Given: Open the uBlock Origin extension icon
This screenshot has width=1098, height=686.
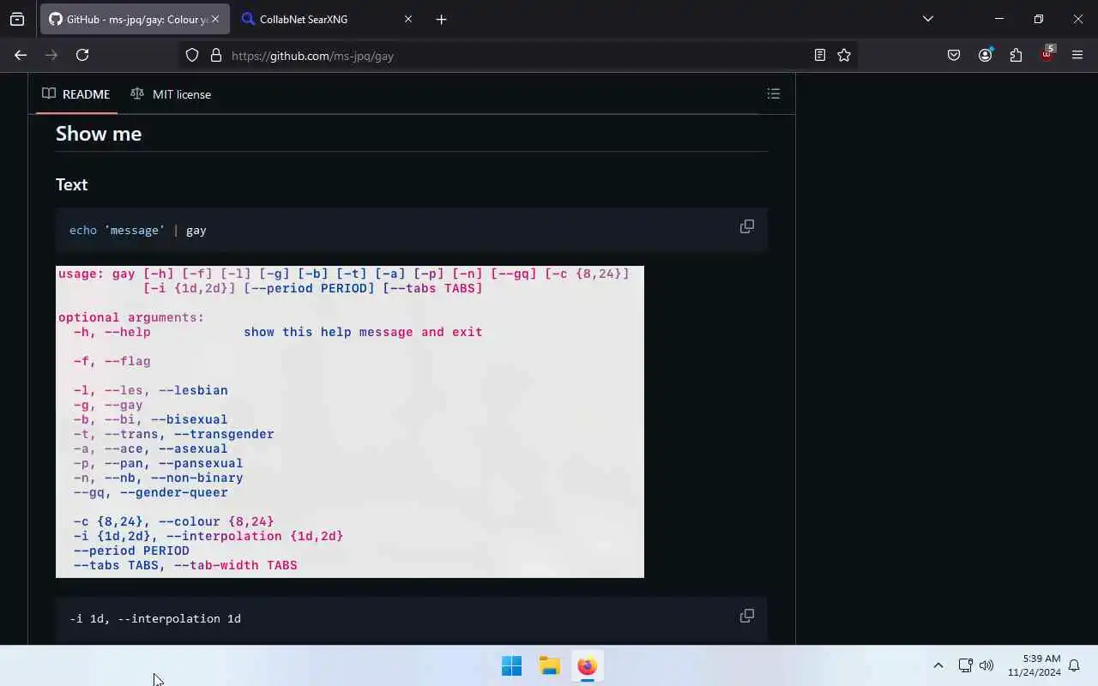Looking at the screenshot, I should [1047, 54].
